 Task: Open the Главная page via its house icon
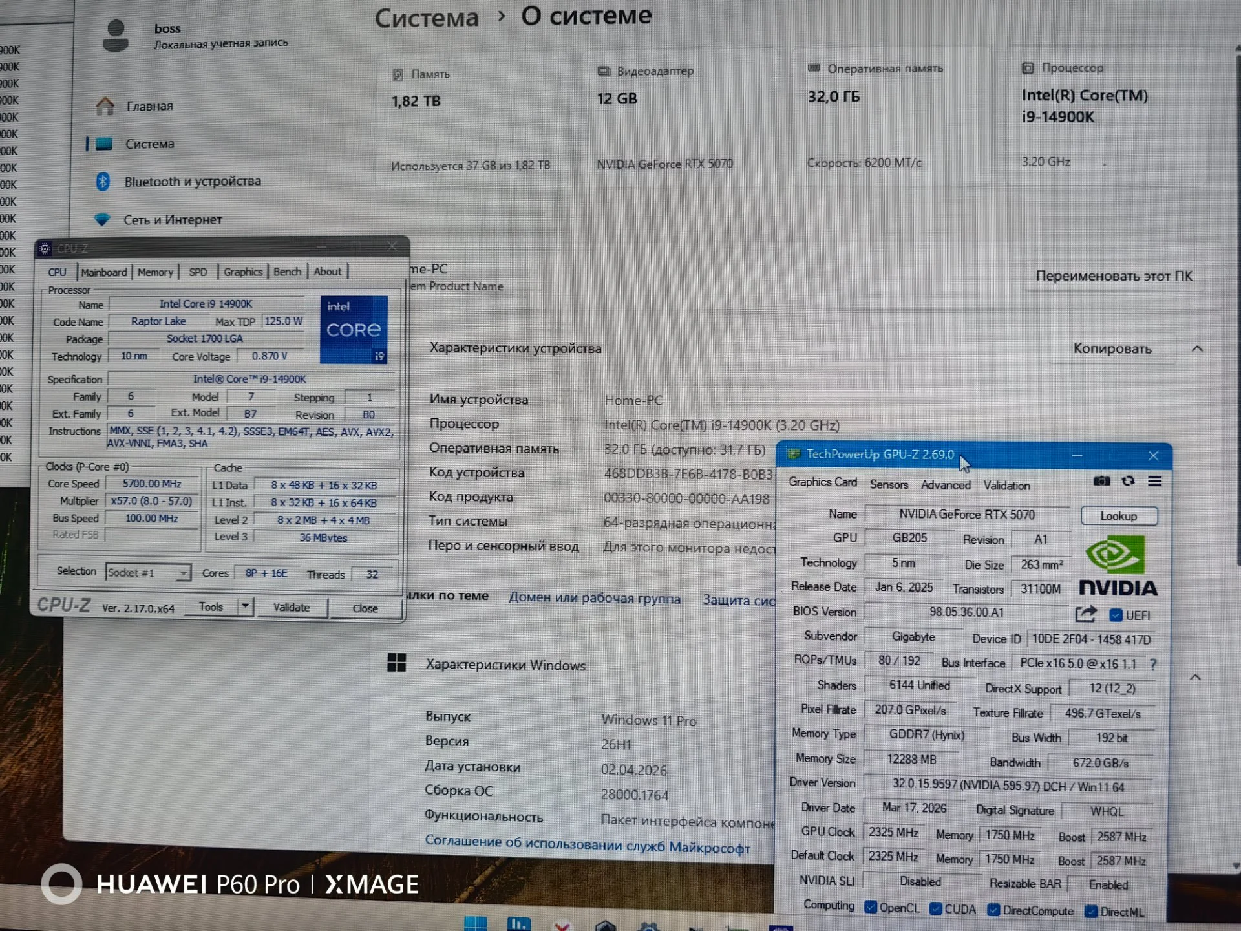tap(105, 106)
